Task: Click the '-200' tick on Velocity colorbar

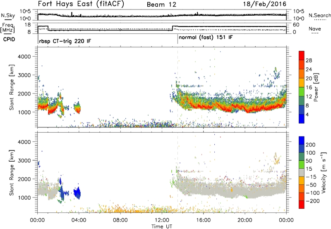Action: click(313, 201)
